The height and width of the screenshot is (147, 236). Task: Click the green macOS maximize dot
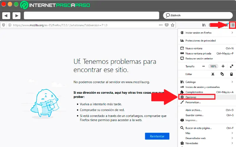pyautogui.click(x=16, y=4)
